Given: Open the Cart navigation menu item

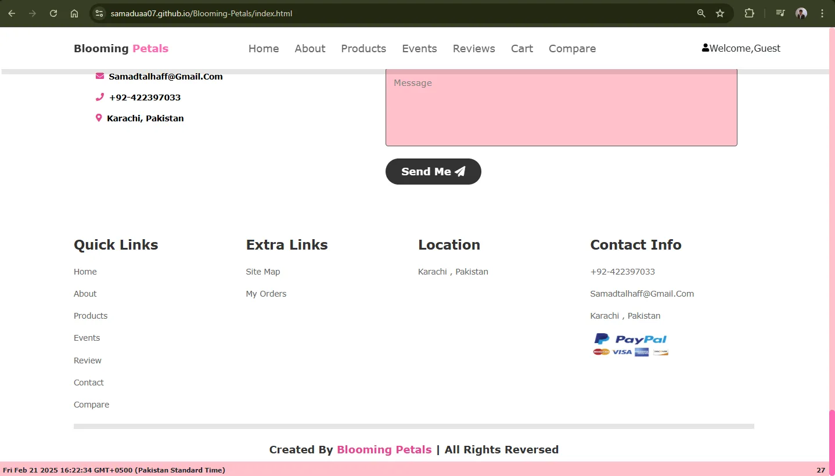Looking at the screenshot, I should [522, 49].
